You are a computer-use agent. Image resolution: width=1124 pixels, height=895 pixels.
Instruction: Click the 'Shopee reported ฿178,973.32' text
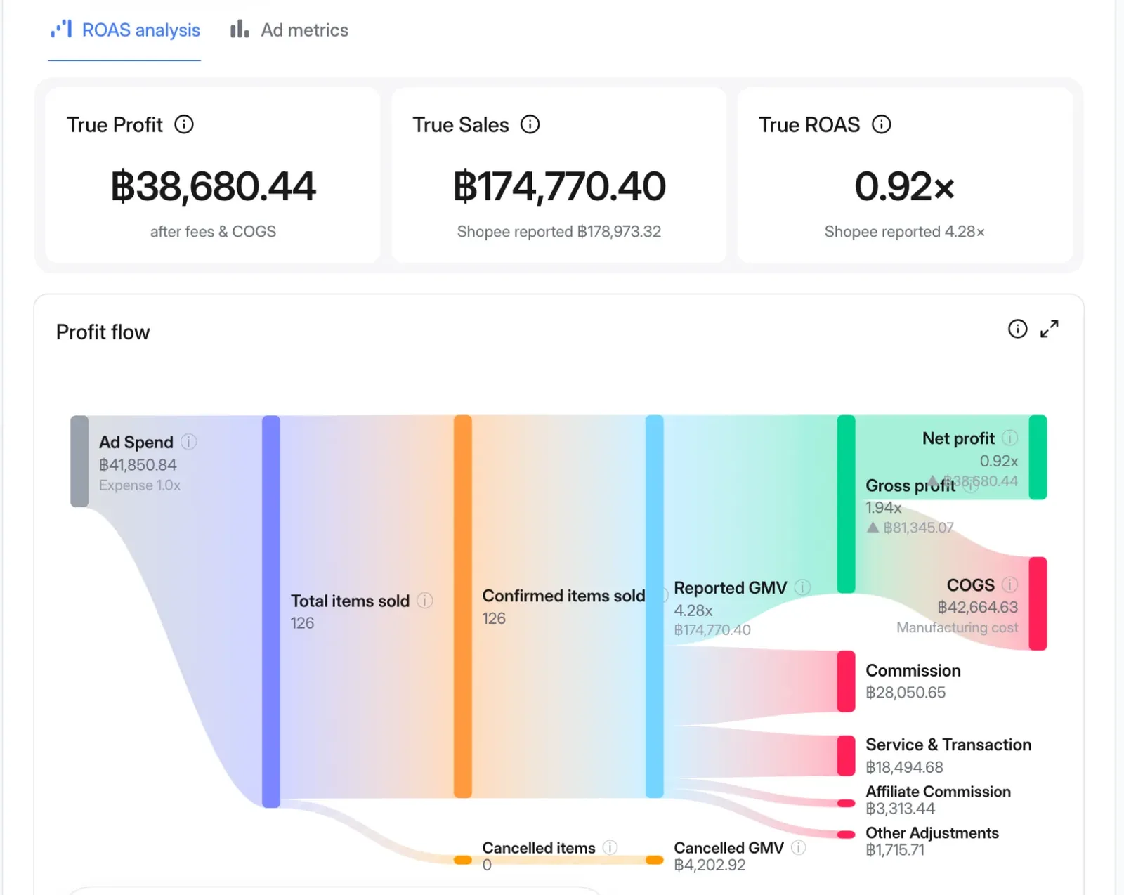coord(559,232)
